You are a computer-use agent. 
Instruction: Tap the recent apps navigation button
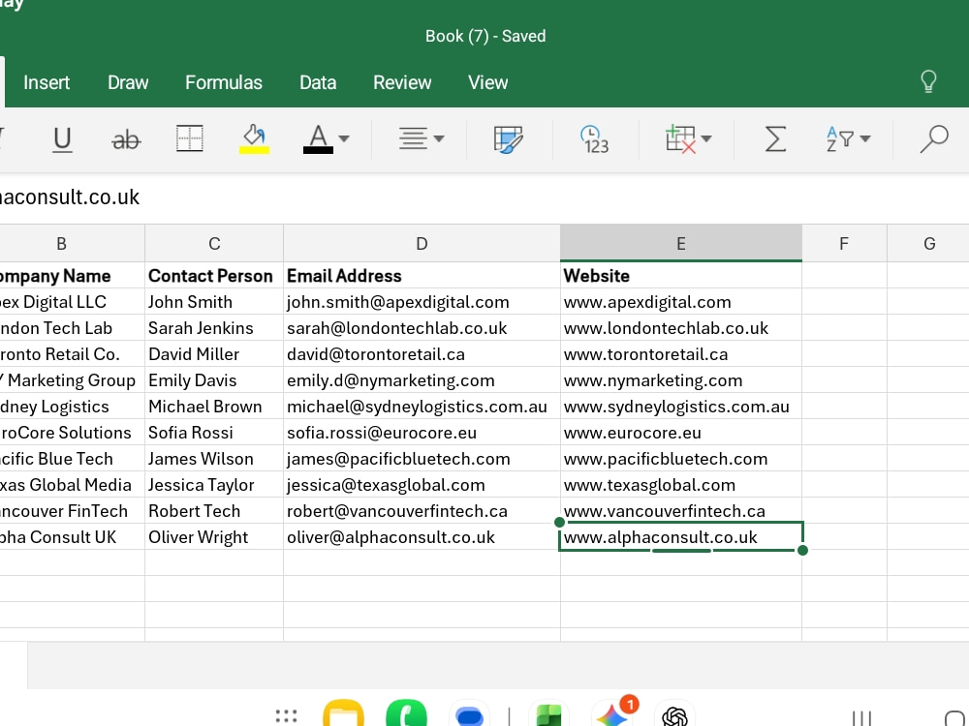861,717
